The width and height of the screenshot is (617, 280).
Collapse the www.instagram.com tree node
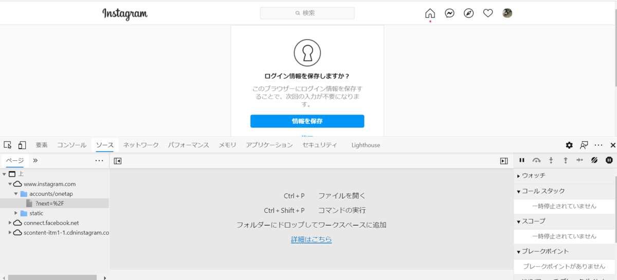(x=10, y=184)
